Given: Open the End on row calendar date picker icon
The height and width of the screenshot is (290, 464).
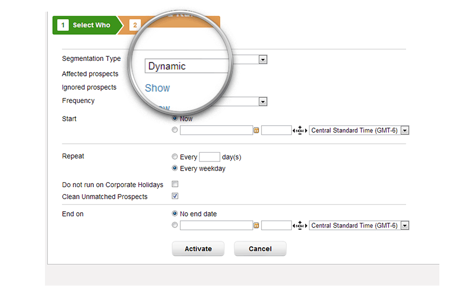Looking at the screenshot, I should (x=256, y=226).
